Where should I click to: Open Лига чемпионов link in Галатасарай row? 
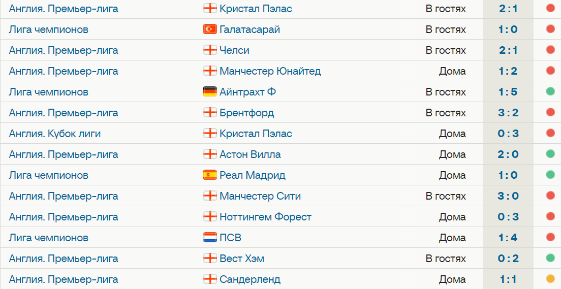click(49, 29)
